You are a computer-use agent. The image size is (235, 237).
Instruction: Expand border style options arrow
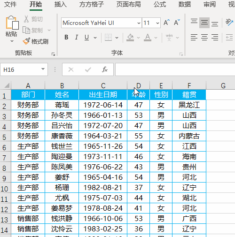point(117,38)
